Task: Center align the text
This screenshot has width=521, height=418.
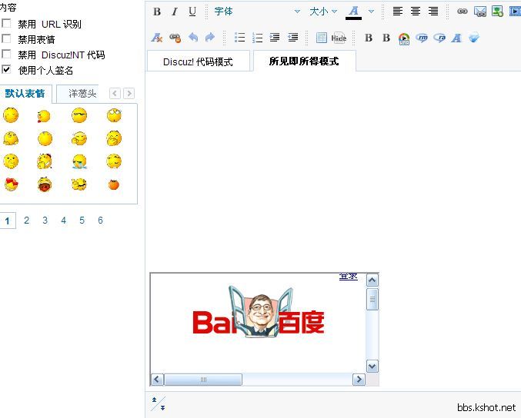Action: (416, 12)
